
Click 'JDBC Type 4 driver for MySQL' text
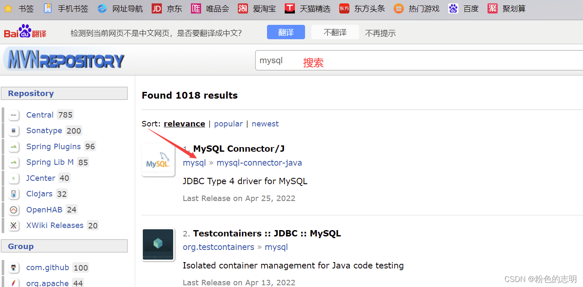point(245,182)
